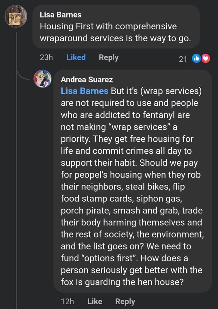The image size is (218, 309).
Task: Click "Liked" to unlike Lisa's comment
Action: point(76,57)
